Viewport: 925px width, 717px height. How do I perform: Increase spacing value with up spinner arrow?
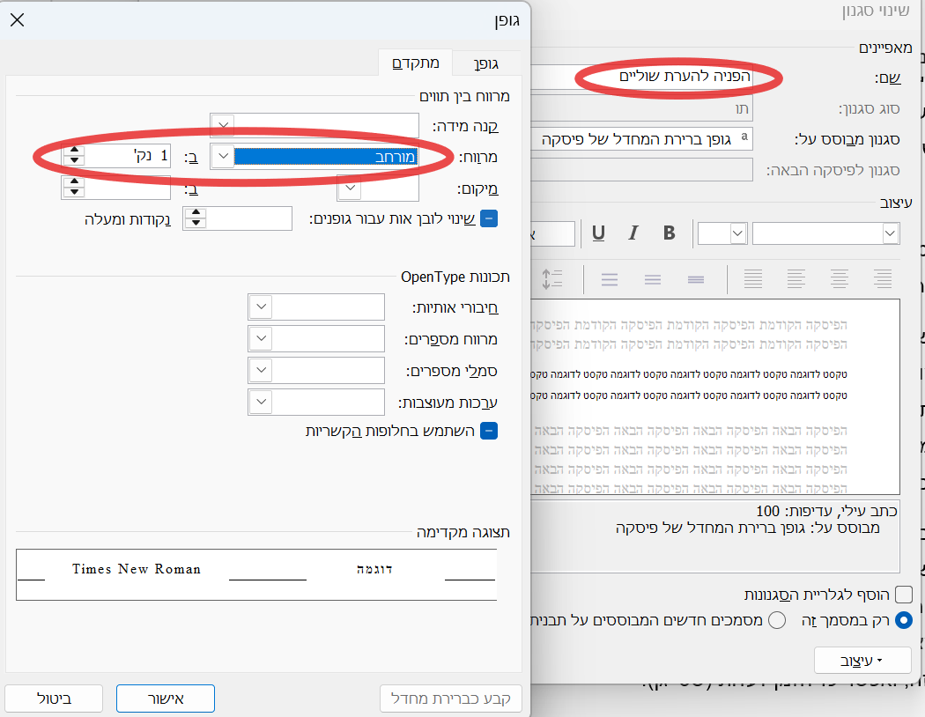point(75,152)
